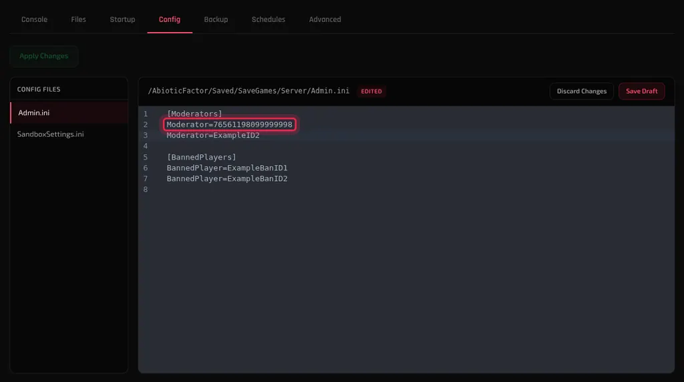The image size is (684, 382).
Task: Discard Changes to Admin.ini
Action: 582,91
